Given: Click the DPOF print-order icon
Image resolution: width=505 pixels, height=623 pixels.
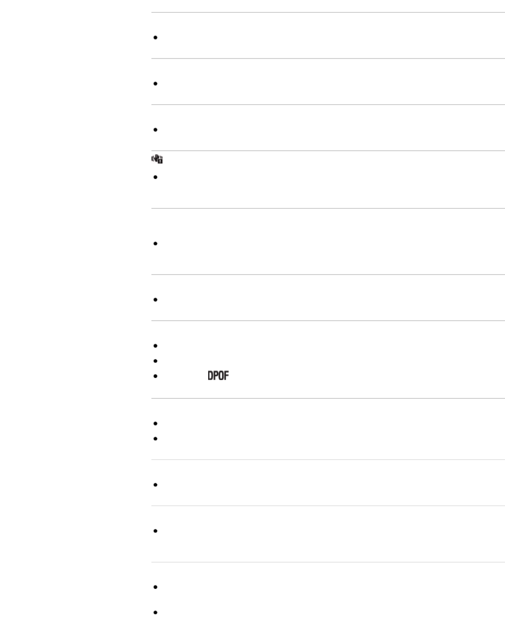Looking at the screenshot, I should coord(218,376).
